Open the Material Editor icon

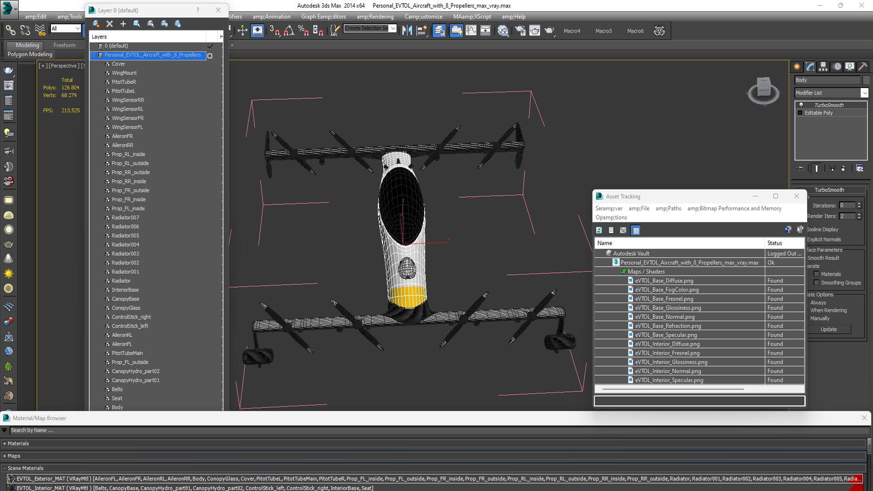tap(503, 30)
